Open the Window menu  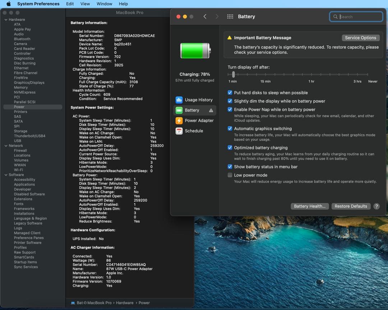click(104, 4)
